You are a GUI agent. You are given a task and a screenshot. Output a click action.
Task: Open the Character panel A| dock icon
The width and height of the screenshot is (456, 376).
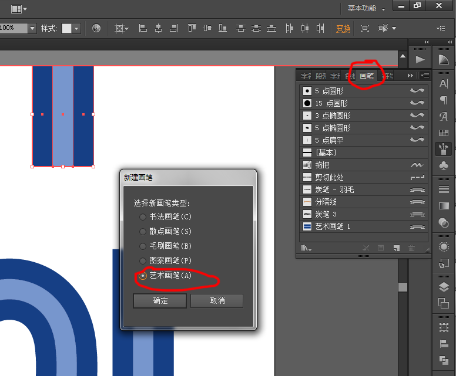(444, 83)
